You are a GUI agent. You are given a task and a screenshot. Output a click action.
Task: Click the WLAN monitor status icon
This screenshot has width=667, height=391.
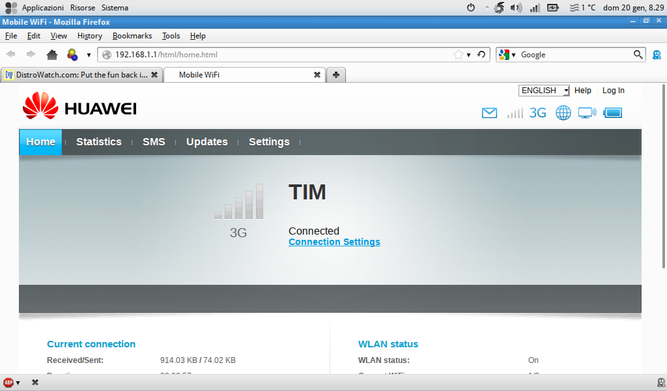tap(587, 113)
